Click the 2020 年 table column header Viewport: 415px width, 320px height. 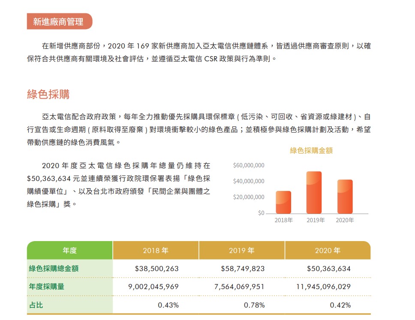(x=328, y=251)
